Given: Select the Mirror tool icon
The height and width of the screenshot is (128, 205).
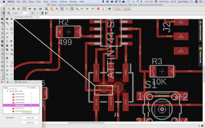Looking at the screenshot, I should (7, 33).
